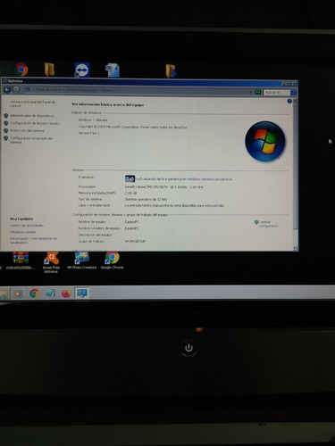Click Sistema y seguridad breadcrumb
The image size is (335, 446).
tap(81, 90)
